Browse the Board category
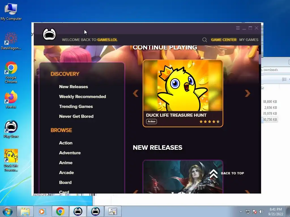Screen dimensions: 290x217 65,182
